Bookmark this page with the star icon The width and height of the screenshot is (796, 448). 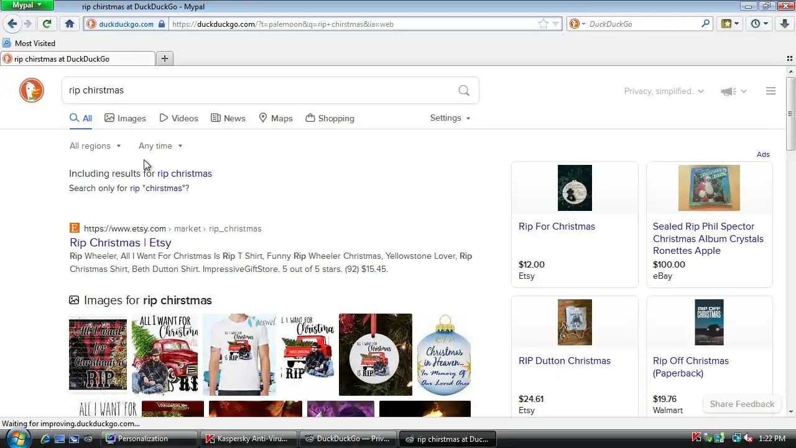pyautogui.click(x=544, y=24)
